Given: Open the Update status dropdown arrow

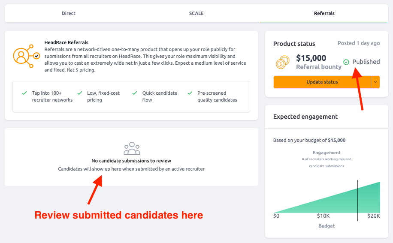Looking at the screenshot, I should (x=375, y=82).
